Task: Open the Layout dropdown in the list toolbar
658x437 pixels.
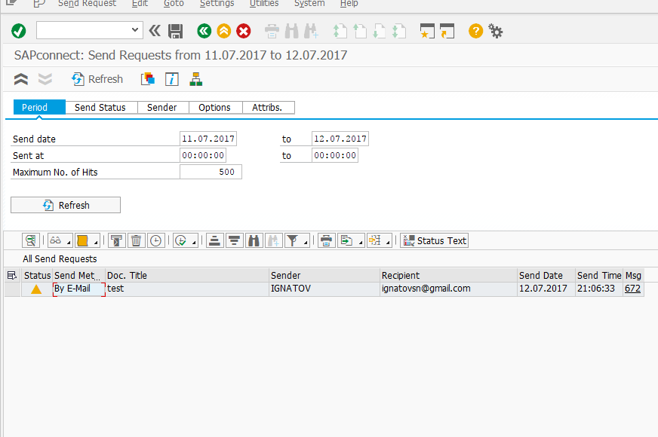Action: click(x=380, y=240)
